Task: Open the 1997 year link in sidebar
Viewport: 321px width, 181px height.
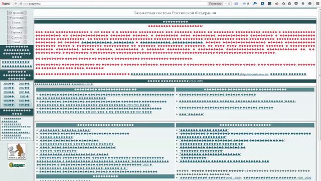Action: click(24, 101)
